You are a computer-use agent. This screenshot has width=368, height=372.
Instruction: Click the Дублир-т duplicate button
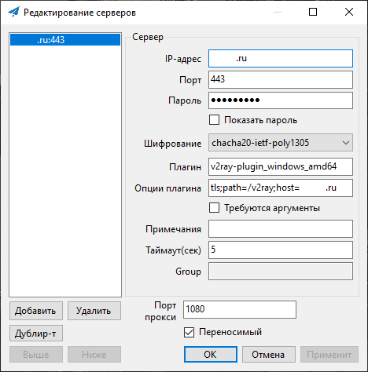[36, 334]
